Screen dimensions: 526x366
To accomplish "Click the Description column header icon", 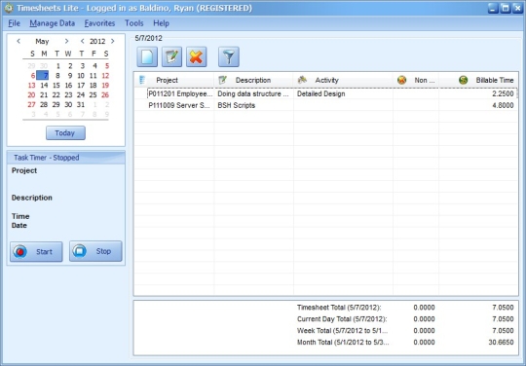I will [222, 80].
